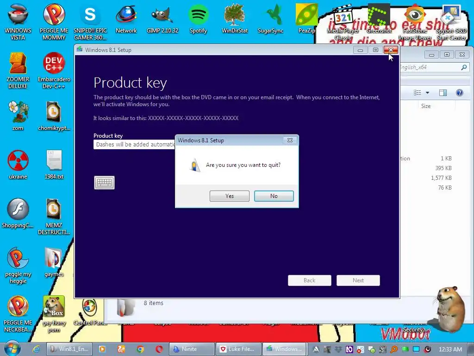Select the zom desktop icon

(x=18, y=115)
